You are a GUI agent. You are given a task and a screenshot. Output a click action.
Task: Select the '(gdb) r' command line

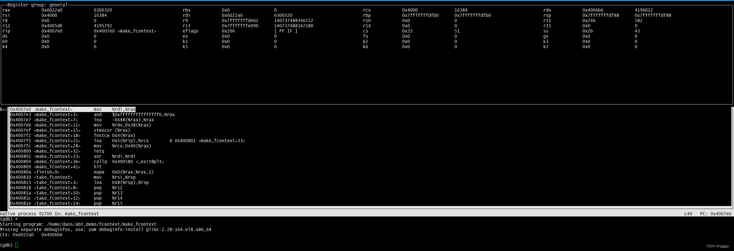[9, 219]
